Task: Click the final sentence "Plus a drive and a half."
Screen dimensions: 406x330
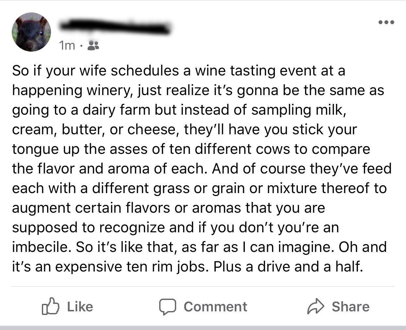Action: click(x=288, y=267)
